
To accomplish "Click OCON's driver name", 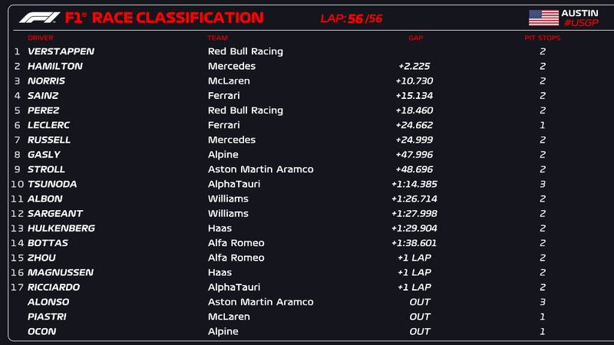I will (x=41, y=331).
